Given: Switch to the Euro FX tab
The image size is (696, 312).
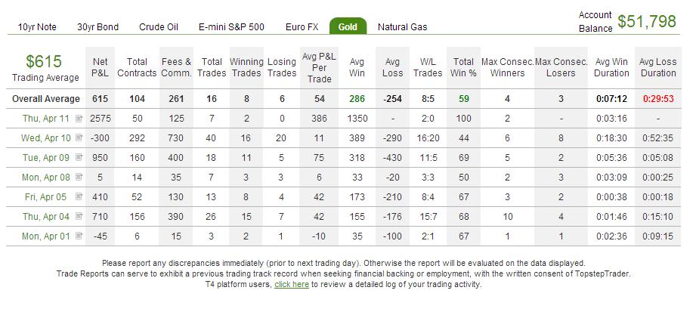Looking at the screenshot, I should tap(302, 27).
